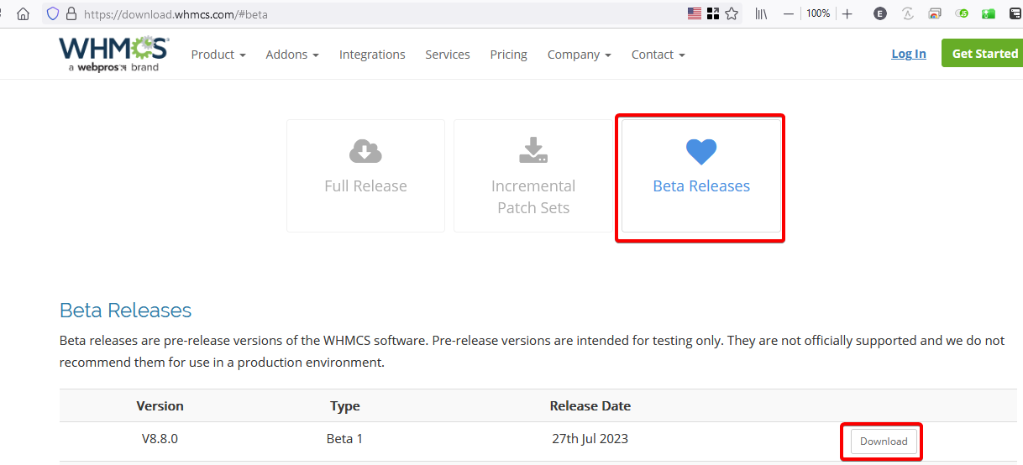This screenshot has width=1023, height=465.
Task: Select the Full Release tab
Action: (x=365, y=175)
